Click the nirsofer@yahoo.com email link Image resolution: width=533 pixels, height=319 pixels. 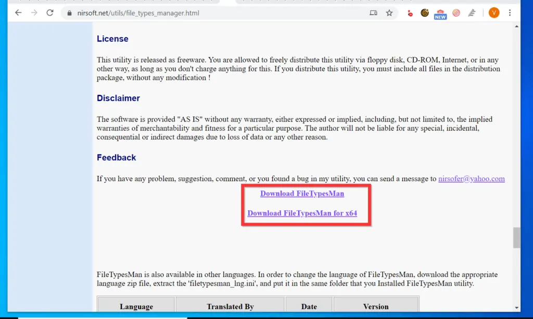click(x=471, y=179)
